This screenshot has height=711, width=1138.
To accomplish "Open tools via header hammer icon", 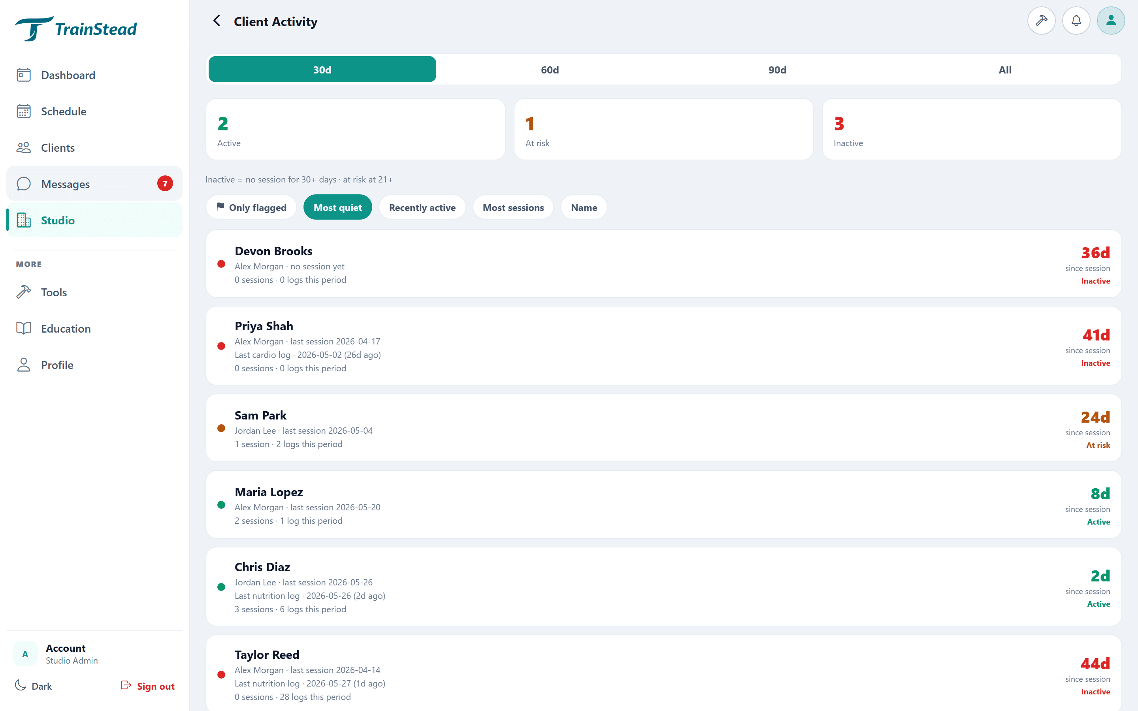I will click(x=1041, y=21).
